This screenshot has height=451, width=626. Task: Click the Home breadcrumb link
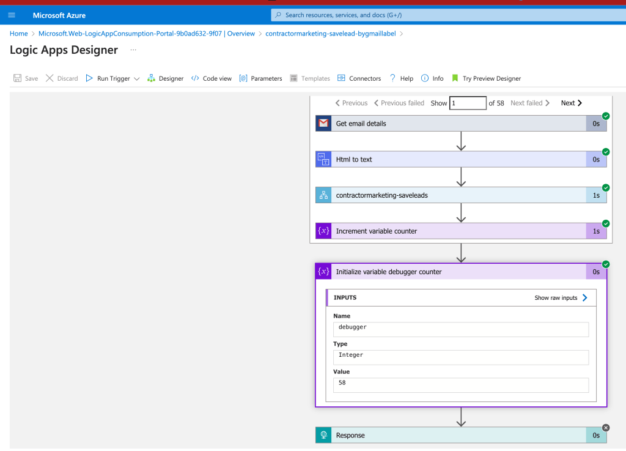19,34
